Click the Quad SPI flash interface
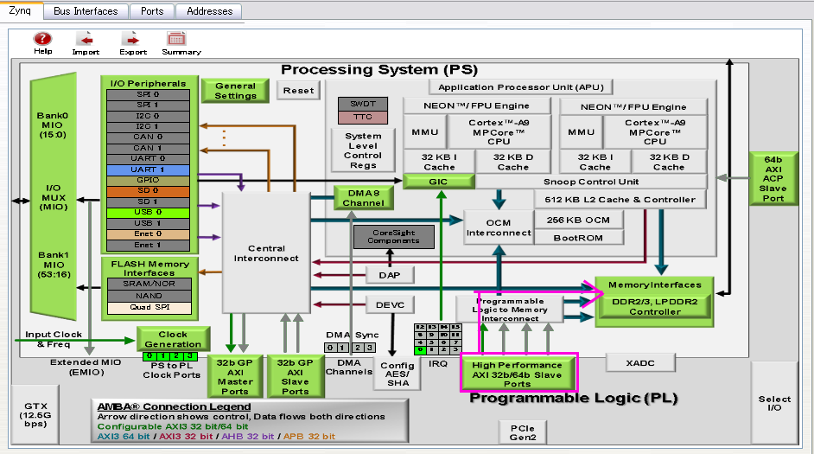814x454 pixels. (149, 308)
